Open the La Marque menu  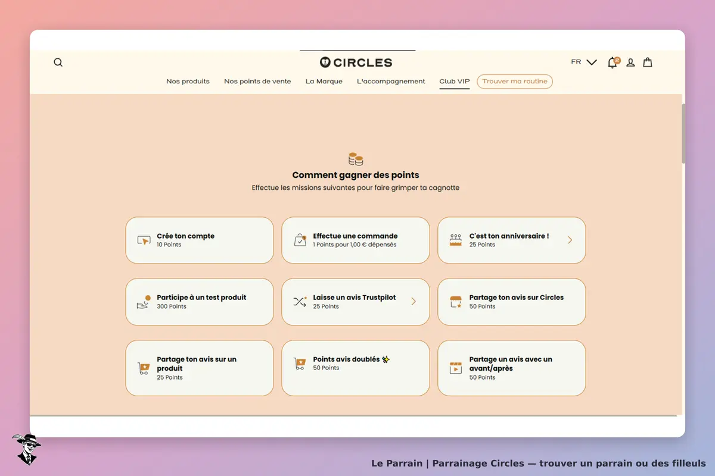point(324,82)
